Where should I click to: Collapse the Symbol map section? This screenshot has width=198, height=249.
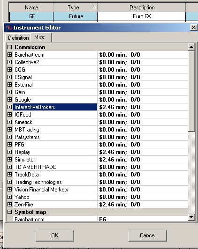coord(9,212)
